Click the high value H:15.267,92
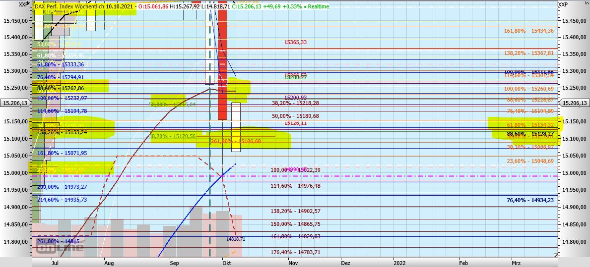The height and width of the screenshot is (267, 590). click(x=185, y=6)
